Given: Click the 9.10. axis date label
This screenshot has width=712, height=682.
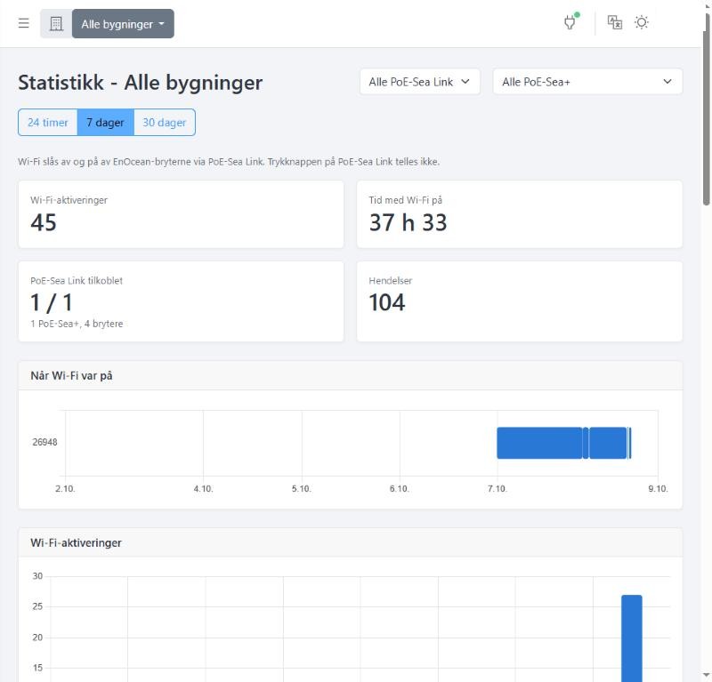Looking at the screenshot, I should pyautogui.click(x=658, y=489).
